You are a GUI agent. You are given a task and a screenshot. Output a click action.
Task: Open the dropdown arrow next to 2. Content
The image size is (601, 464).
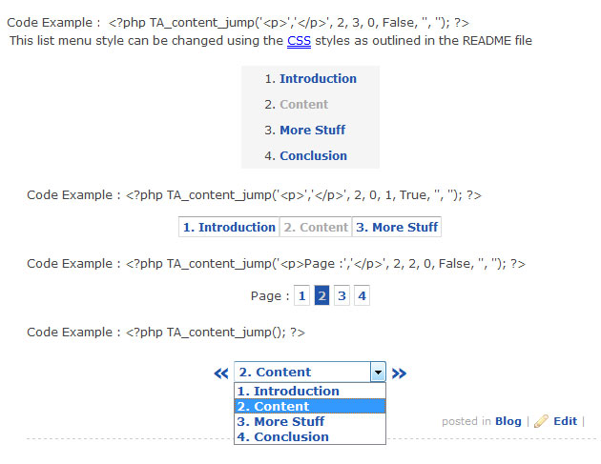click(378, 373)
